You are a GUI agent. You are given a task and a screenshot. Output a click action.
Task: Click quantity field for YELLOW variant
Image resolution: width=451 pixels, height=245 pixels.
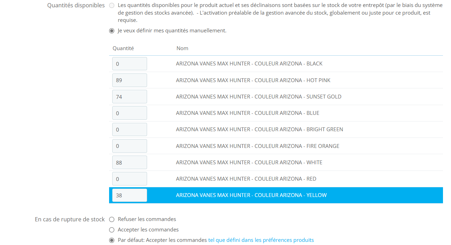pos(130,195)
